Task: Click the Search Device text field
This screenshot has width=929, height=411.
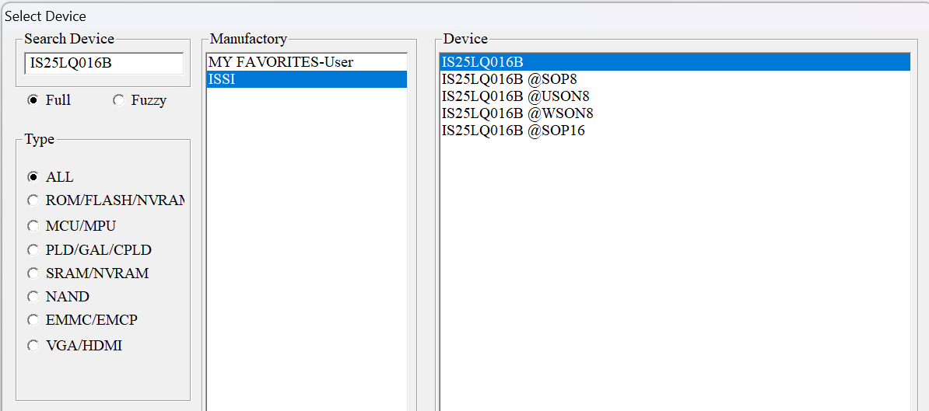Action: [104, 63]
